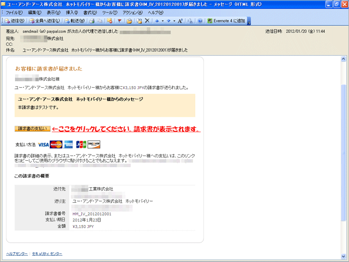Viewport: 349px width, 262px height.
Task: Minimize the message window
Action: (x=329, y=4)
